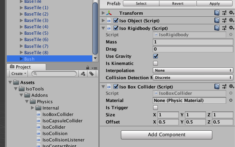Viewport: 235px width, 147px height.
Task: Click the Iso Box Collider C# script icon
Action: (109, 86)
